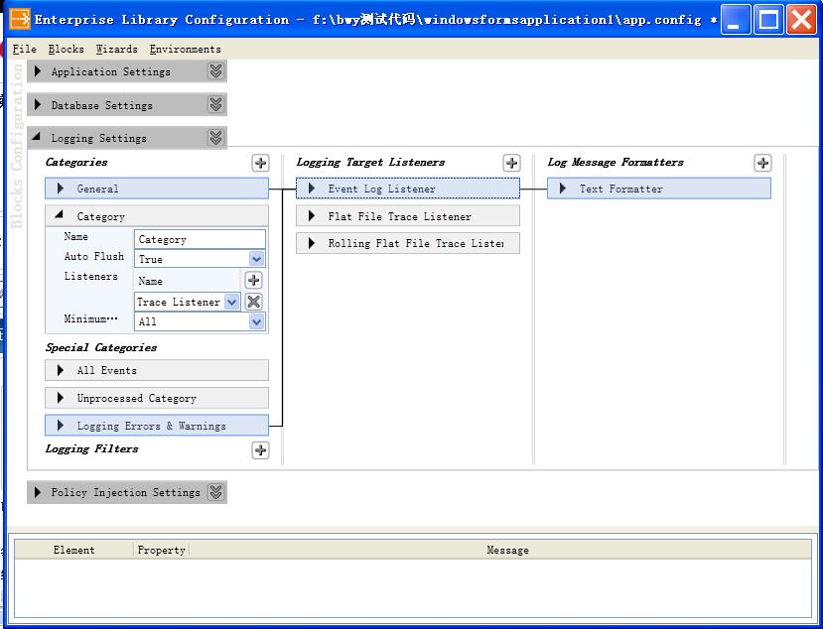The height and width of the screenshot is (629, 823).
Task: Click the application icon in title bar
Action: pyautogui.click(x=21, y=20)
